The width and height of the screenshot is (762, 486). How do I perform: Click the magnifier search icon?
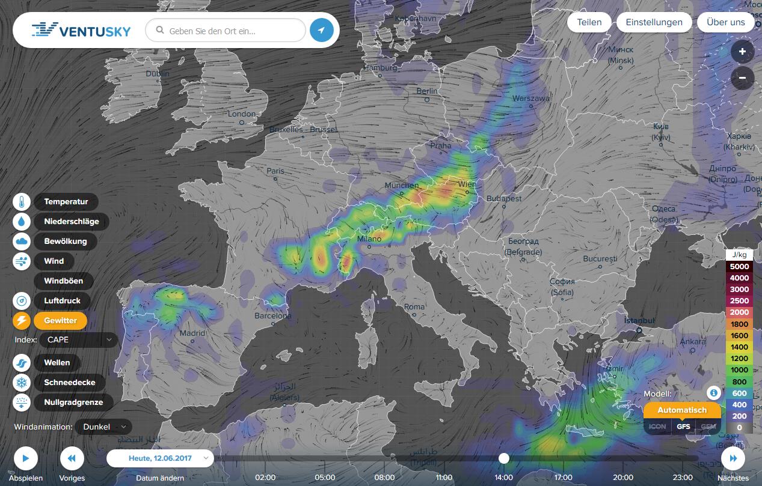pos(160,30)
